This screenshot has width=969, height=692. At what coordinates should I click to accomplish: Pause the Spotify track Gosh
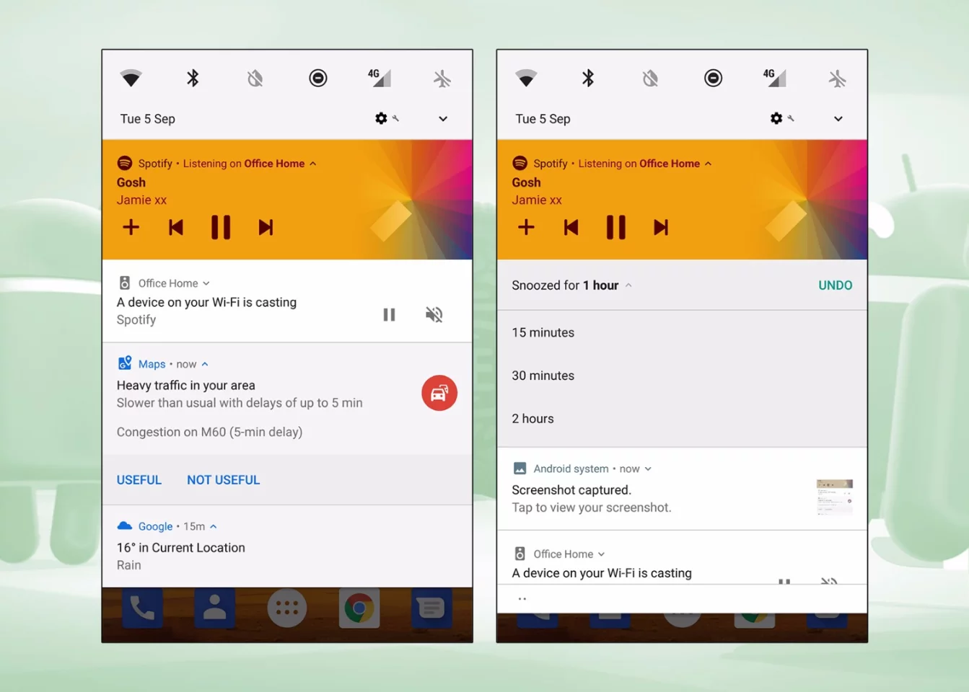[x=221, y=227]
